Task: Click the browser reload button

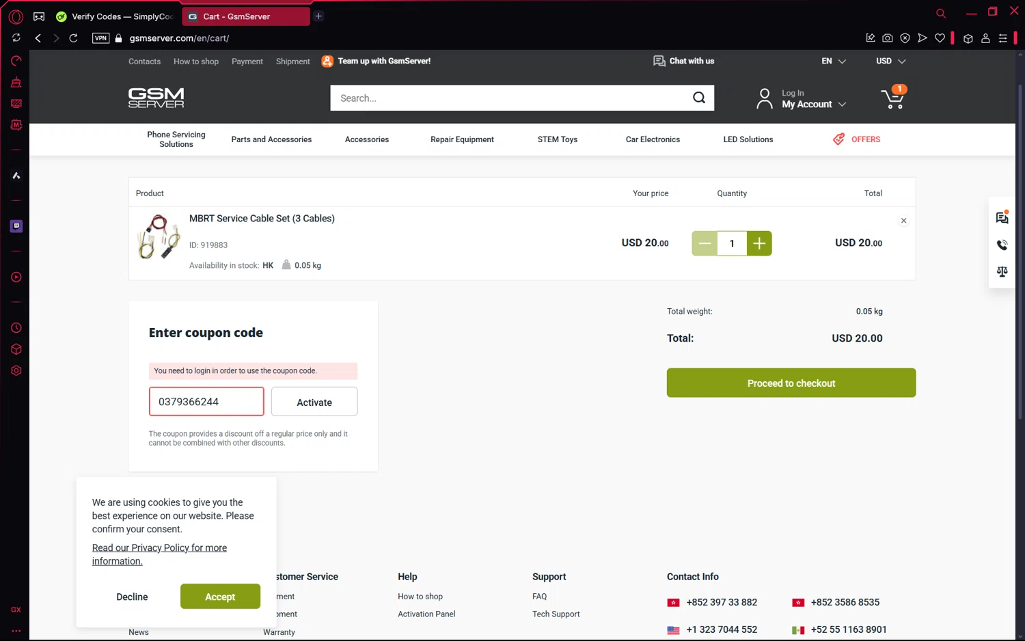Action: tap(73, 38)
